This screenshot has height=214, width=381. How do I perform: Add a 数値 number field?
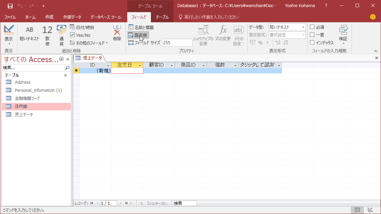pyautogui.click(x=47, y=35)
